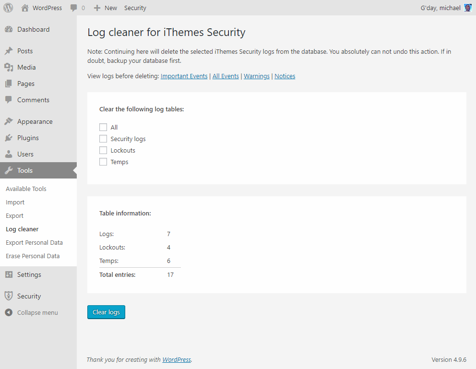476x369 pixels.
Task: Enable the Security logs checkbox
Action: [x=103, y=139]
